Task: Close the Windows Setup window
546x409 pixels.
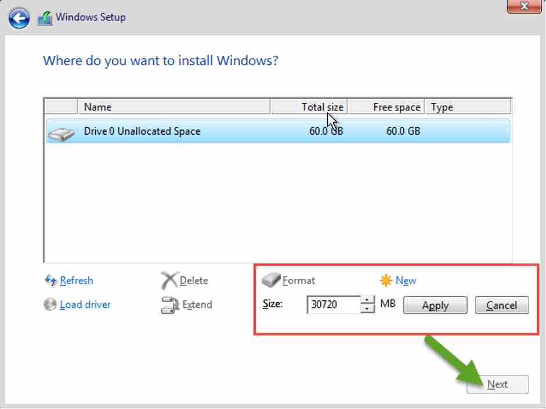Action: pyautogui.click(x=525, y=6)
